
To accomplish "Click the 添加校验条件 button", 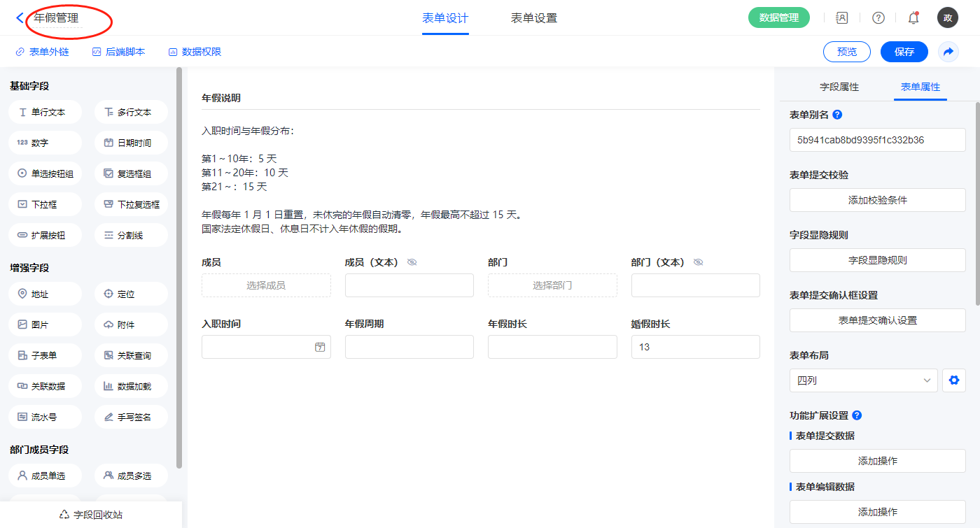I will point(877,200).
